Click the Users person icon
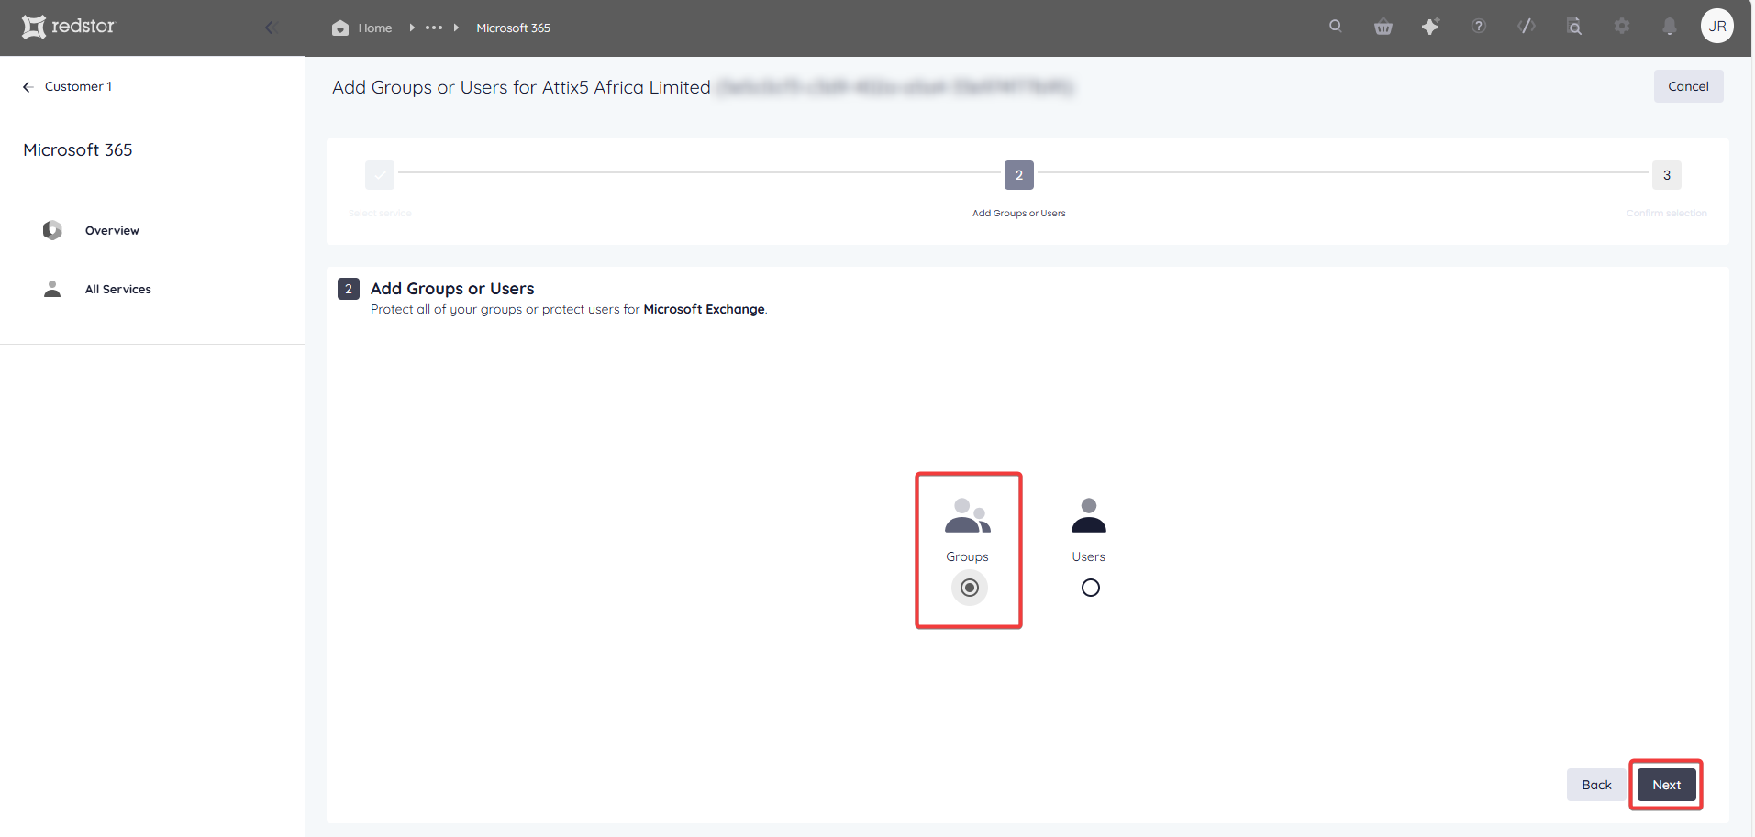1755x837 pixels. [1089, 515]
